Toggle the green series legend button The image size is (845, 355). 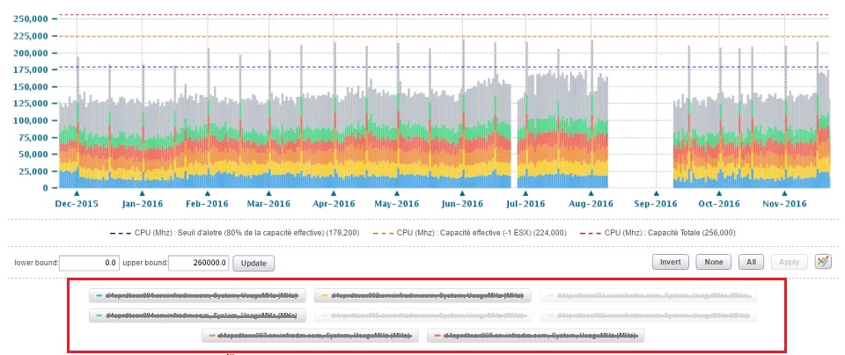197,315
